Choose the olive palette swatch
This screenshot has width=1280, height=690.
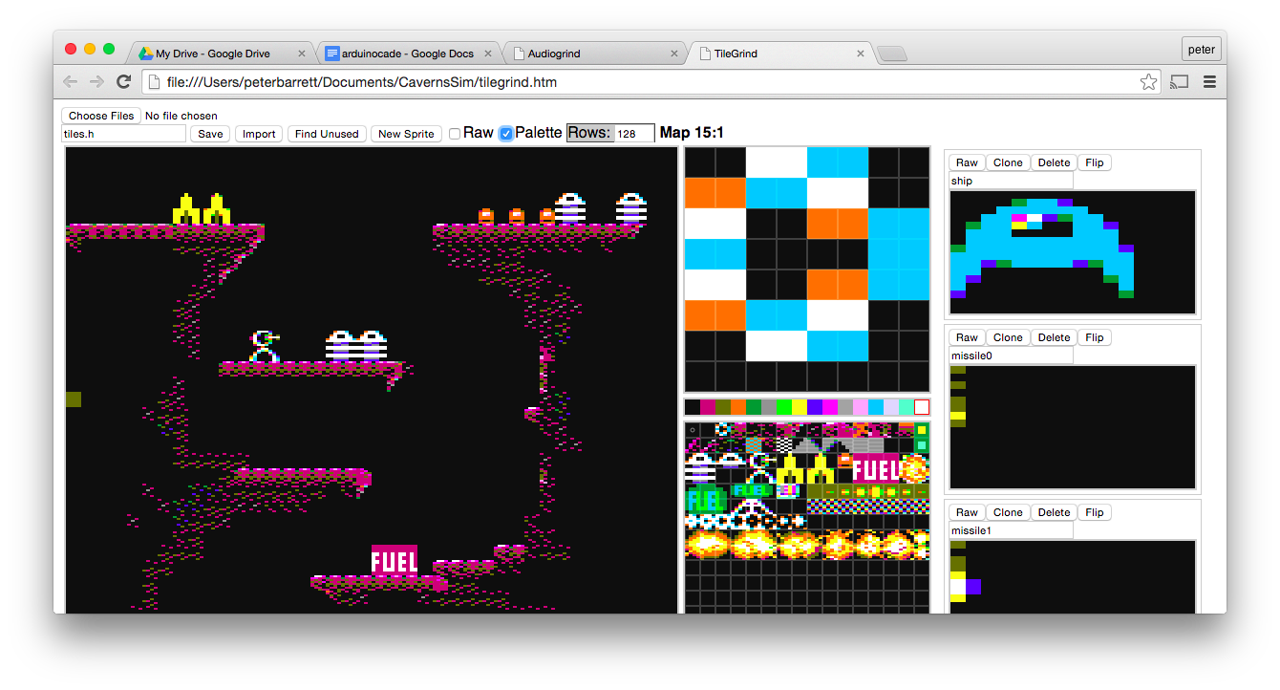pyautogui.click(x=723, y=407)
